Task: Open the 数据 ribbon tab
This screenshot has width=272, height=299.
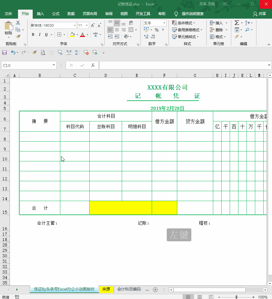Action: pyautogui.click(x=71, y=14)
